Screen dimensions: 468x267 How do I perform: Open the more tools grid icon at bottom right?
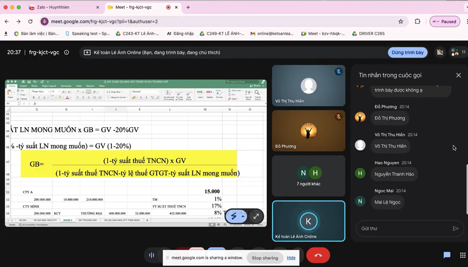coord(463,255)
